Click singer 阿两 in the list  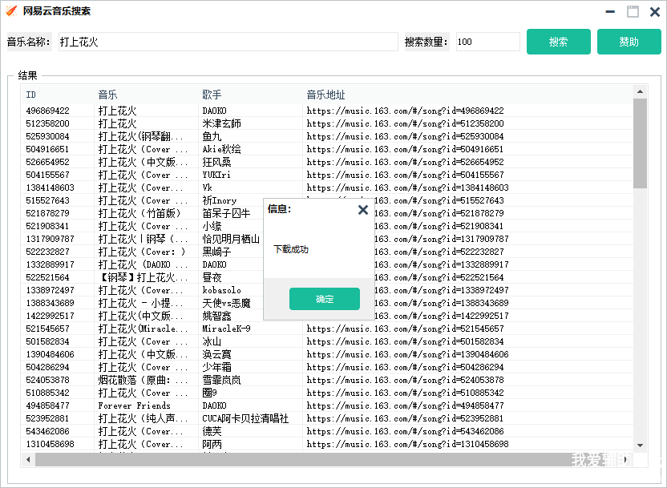(212, 444)
